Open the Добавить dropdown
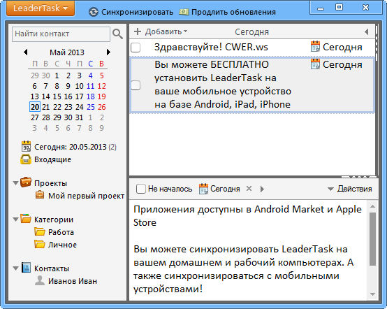This screenshot has width=387, height=309. click(166, 31)
